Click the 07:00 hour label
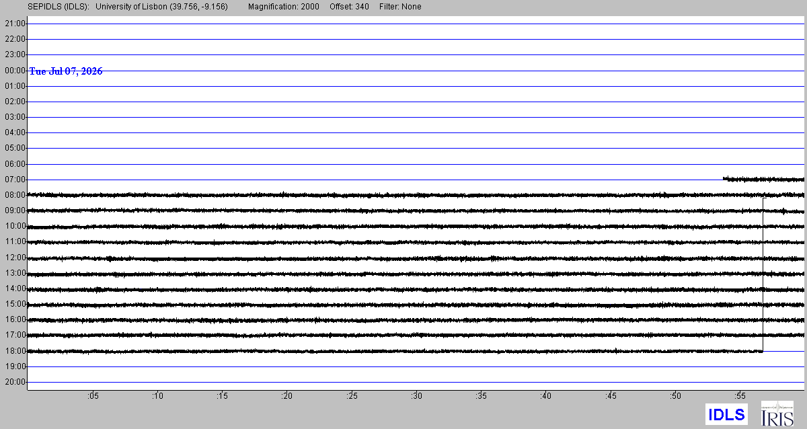Viewport: 807px width, 429px height. (15, 180)
